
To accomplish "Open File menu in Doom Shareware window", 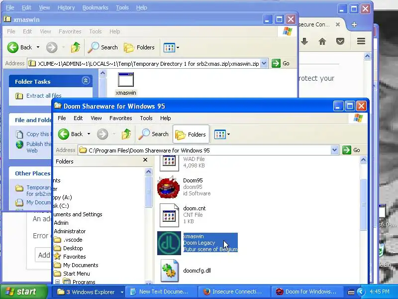I will (x=62, y=118).
